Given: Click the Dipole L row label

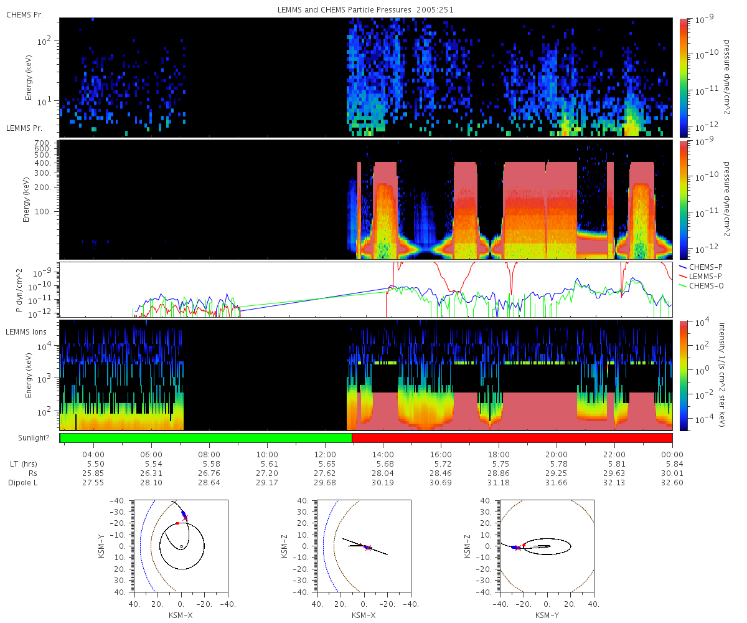Looking at the screenshot, I should point(22,483).
